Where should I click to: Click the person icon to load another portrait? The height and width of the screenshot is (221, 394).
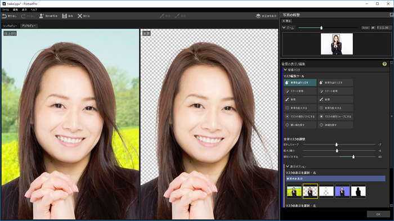pyautogui.click(x=42, y=16)
